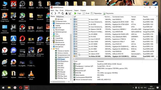
Task: Select the CPU PhotoWorxx test
Action: coord(62,61)
